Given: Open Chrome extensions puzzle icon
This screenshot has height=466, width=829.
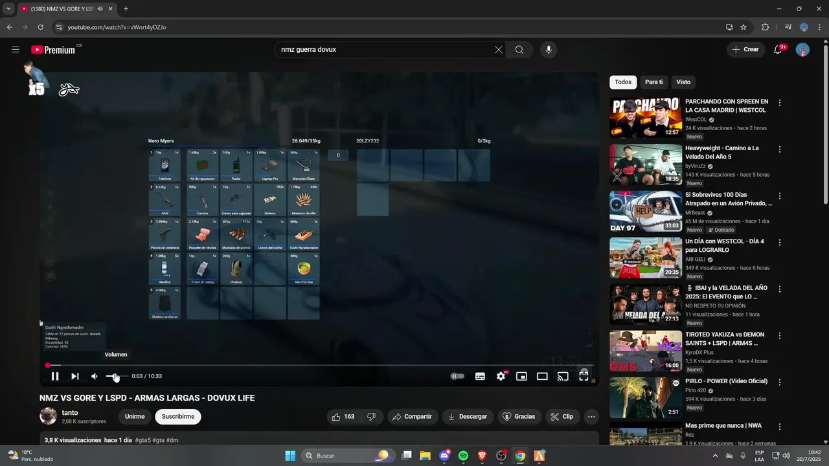Looking at the screenshot, I should click(765, 27).
